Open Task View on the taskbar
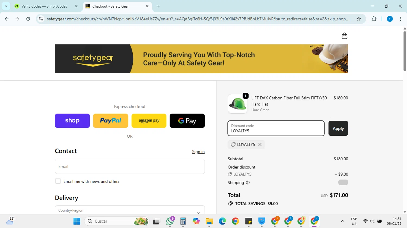407x228 pixels. coord(157,221)
